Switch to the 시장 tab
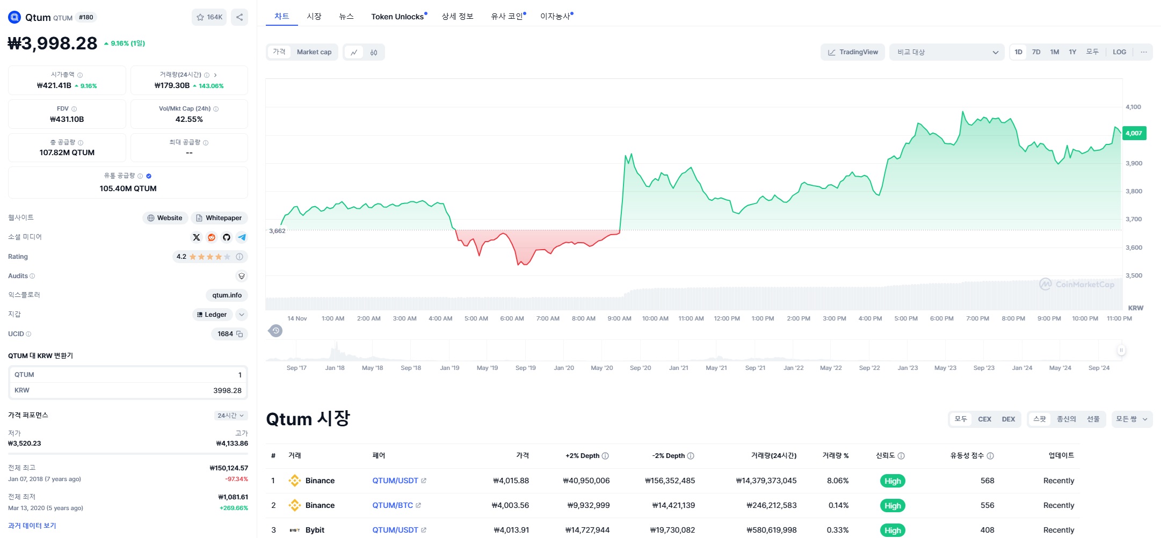The image size is (1161, 538). [x=314, y=17]
